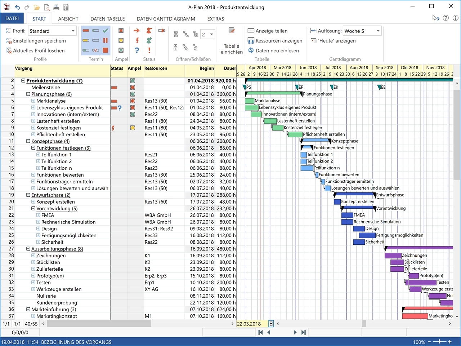
Task: Switch to the ANSICHT ribbon tab
Action: pos(68,19)
